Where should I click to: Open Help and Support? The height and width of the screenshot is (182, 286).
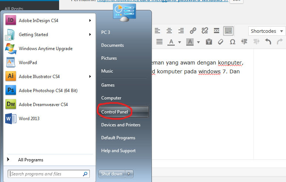pyautogui.click(x=118, y=151)
